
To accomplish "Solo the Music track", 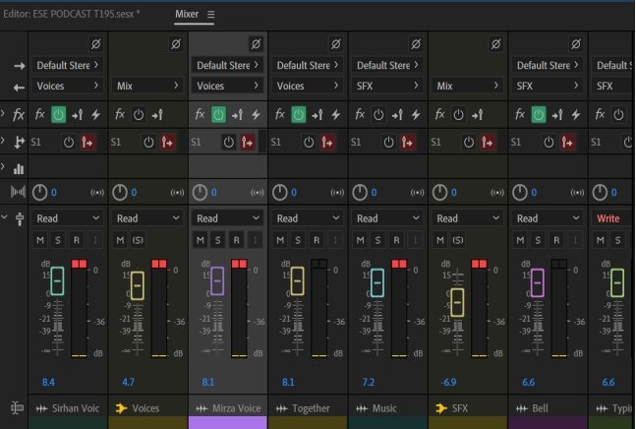I will (x=378, y=241).
